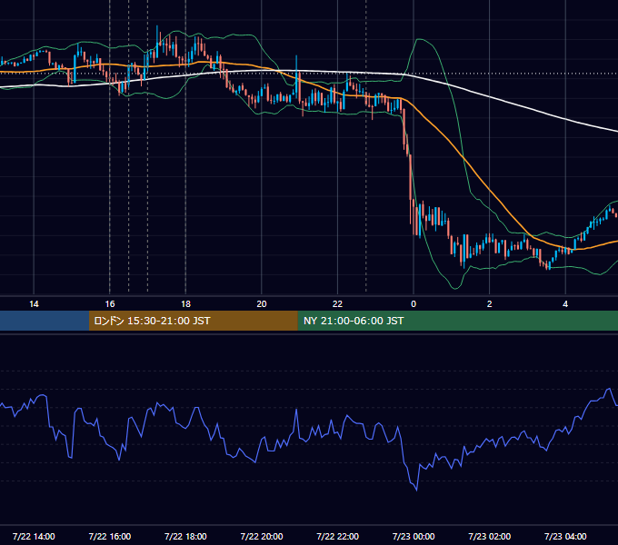Click the 4 hour label on the price chart axis
Viewport: 618px width, 545px height.
(565, 304)
